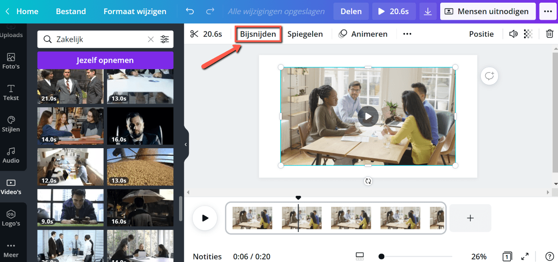Viewport: 558px width, 262px height.
Task: Click the download arrow icon
Action: pyautogui.click(x=427, y=11)
